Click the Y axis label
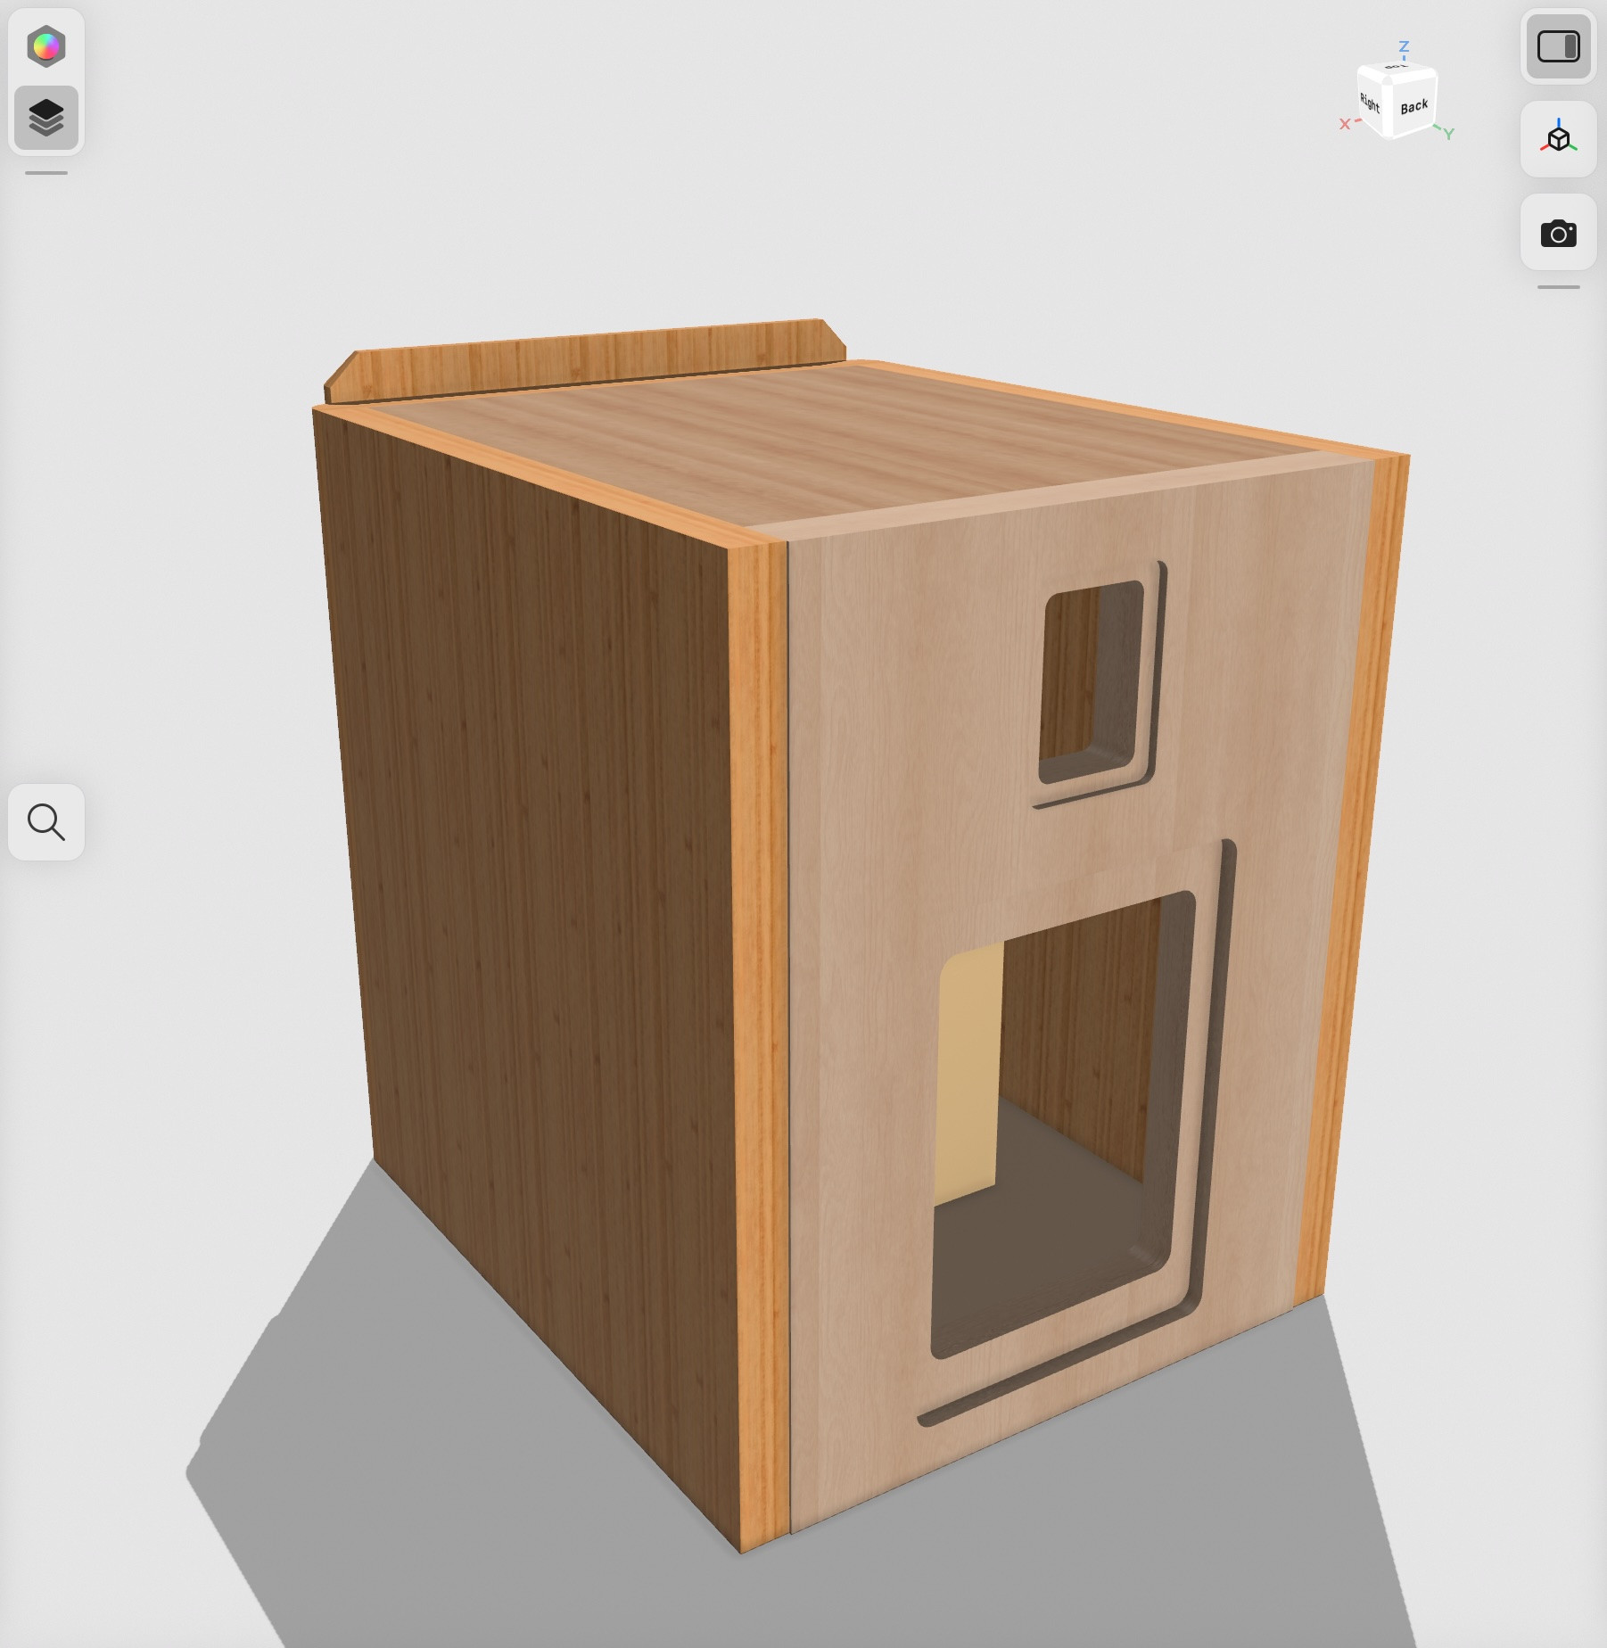The width and height of the screenshot is (1607, 1648). click(x=1449, y=134)
